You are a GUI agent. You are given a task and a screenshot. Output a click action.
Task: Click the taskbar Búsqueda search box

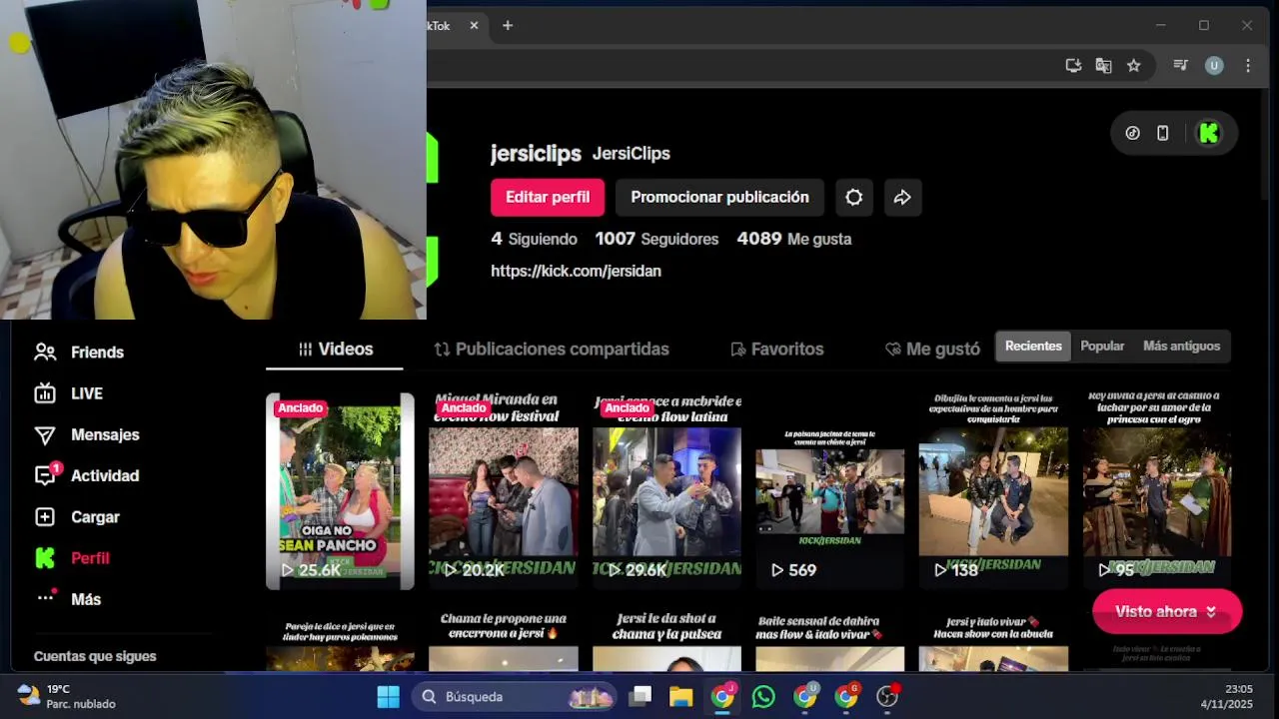(516, 696)
